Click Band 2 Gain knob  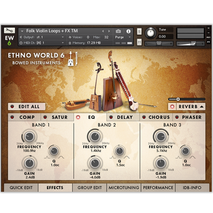coord(95,163)
